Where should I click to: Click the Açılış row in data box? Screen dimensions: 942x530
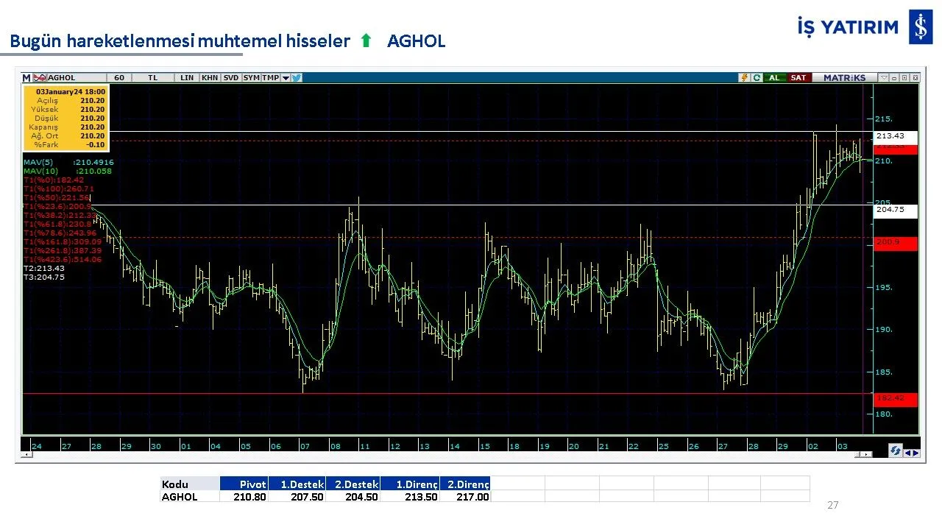(x=65, y=100)
